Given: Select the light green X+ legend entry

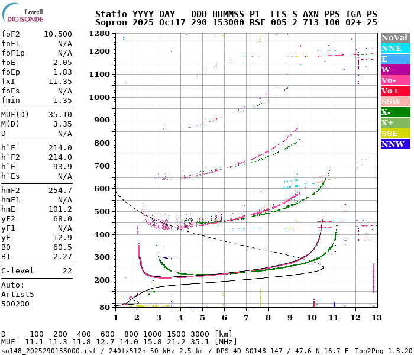Looking at the screenshot, I should (x=394, y=122).
